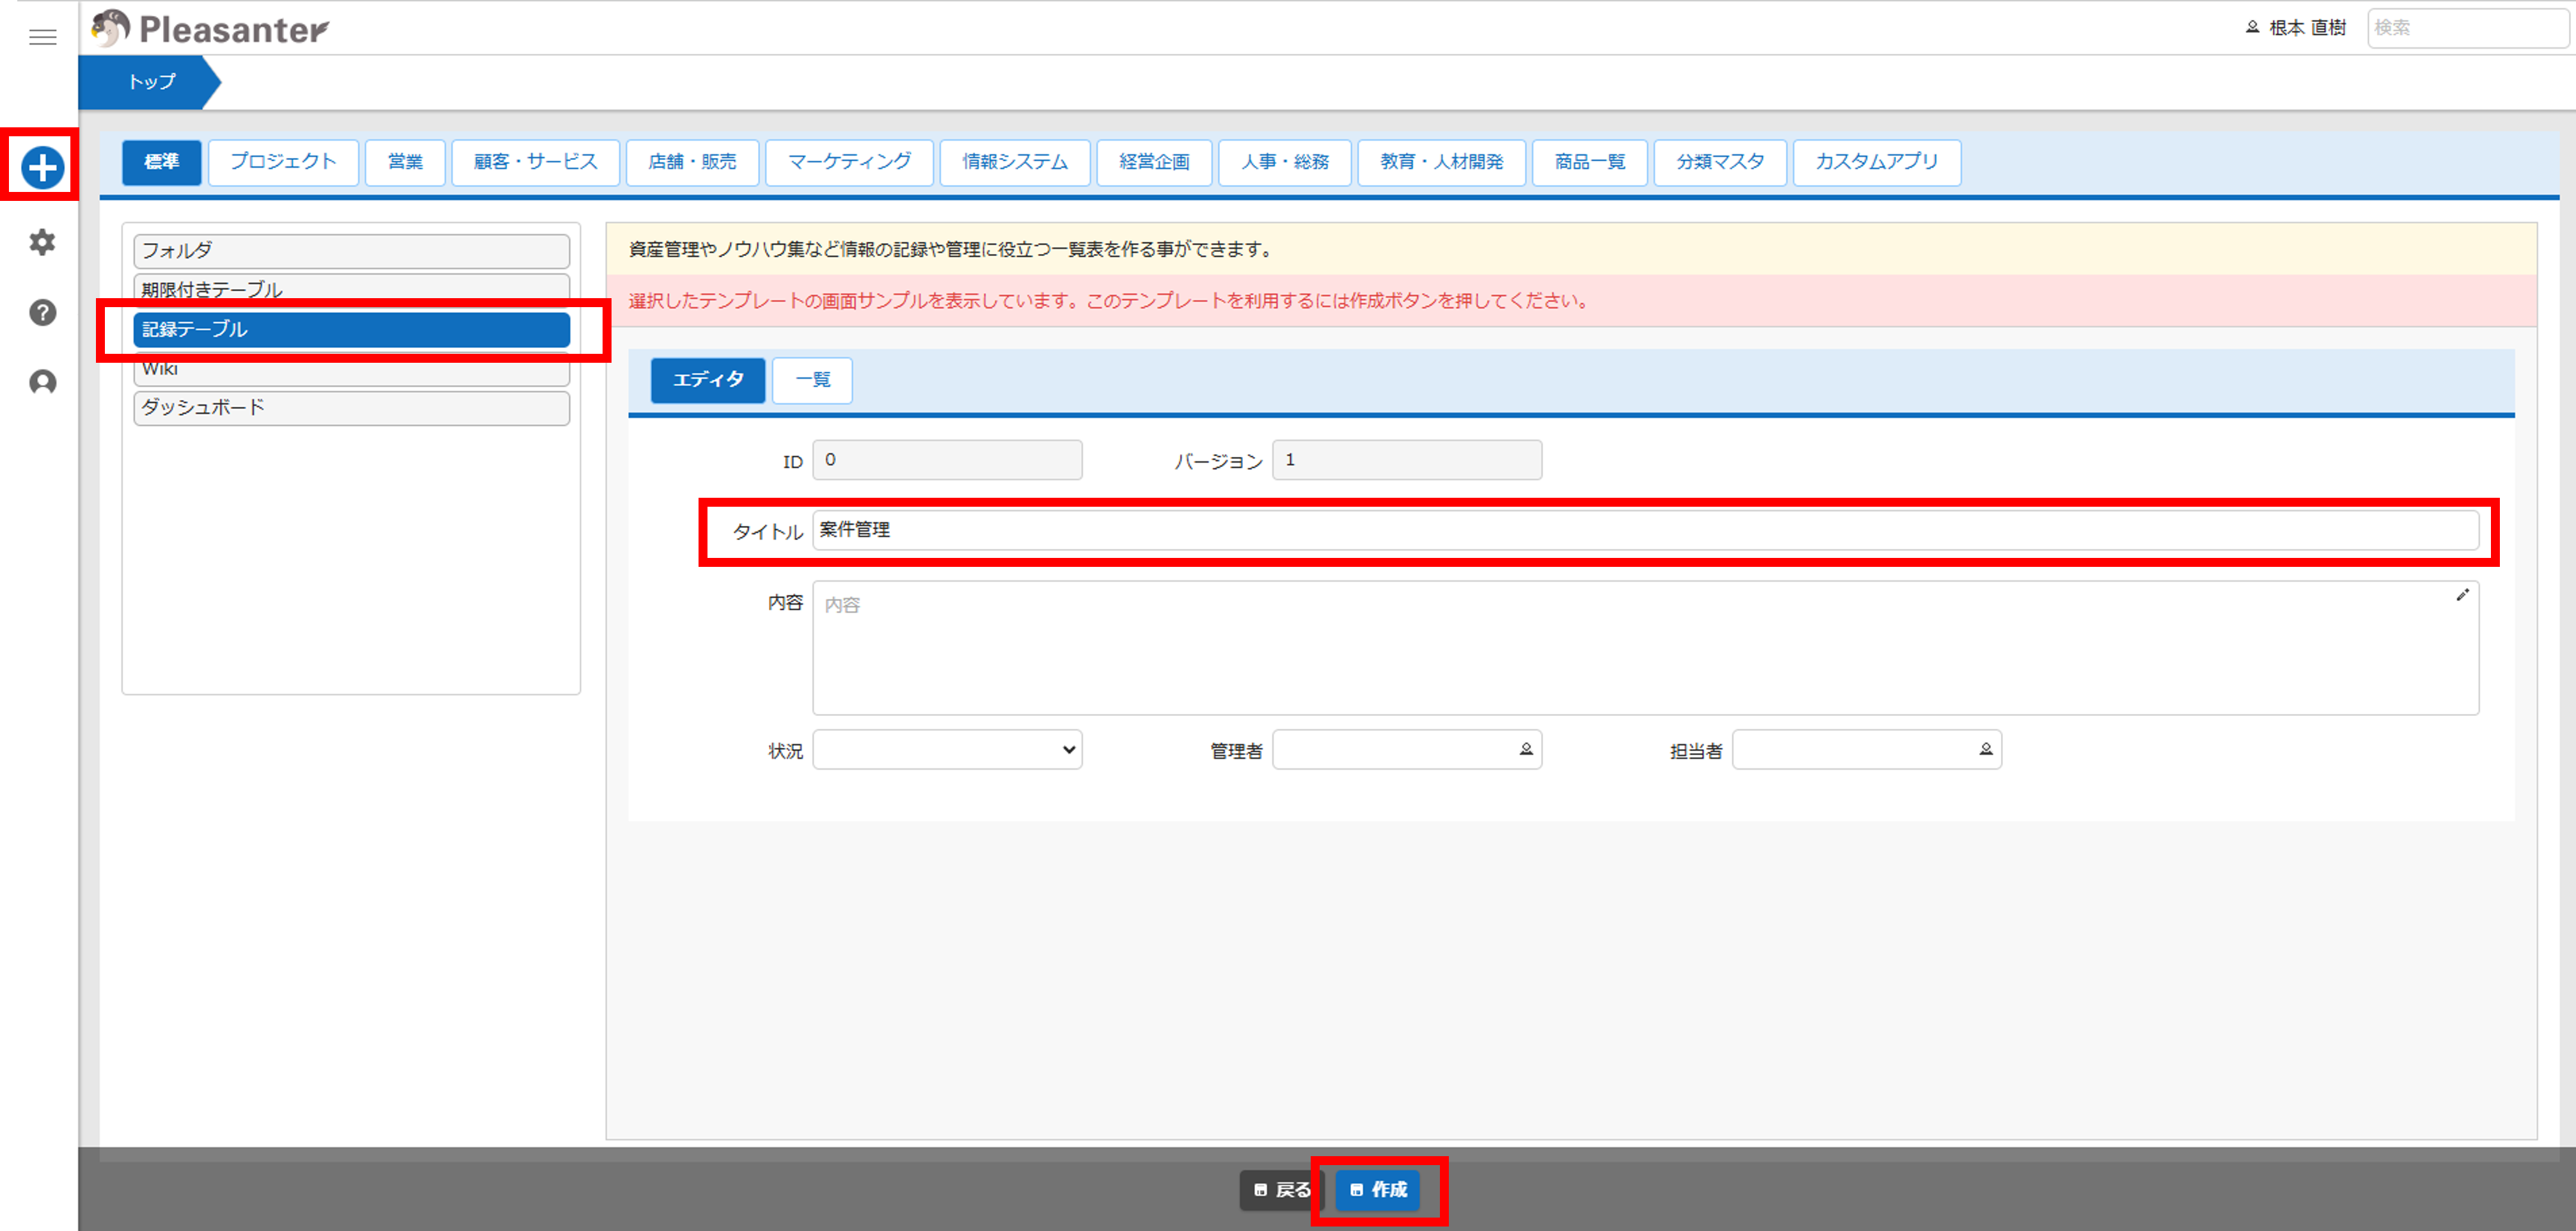Click the person icon in 担当者 field
The width and height of the screenshot is (2576, 1231).
[1986, 749]
